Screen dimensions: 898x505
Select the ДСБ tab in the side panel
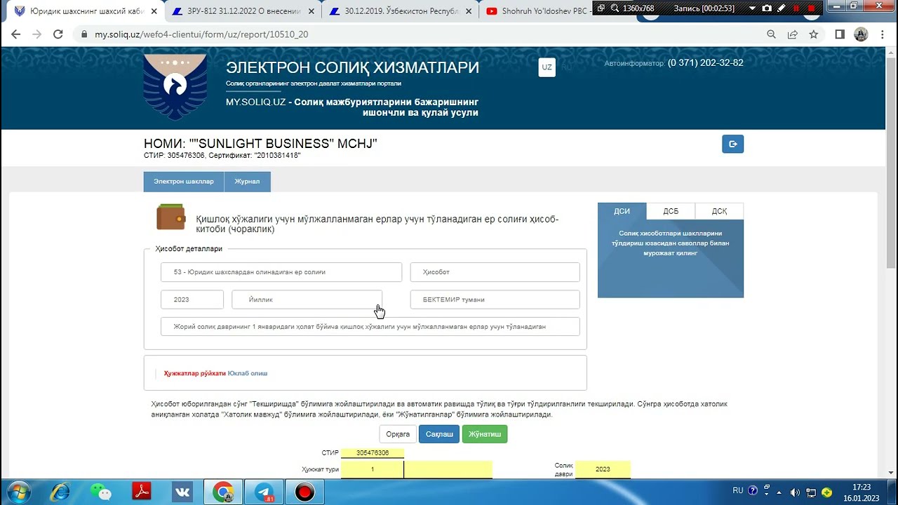pos(671,211)
